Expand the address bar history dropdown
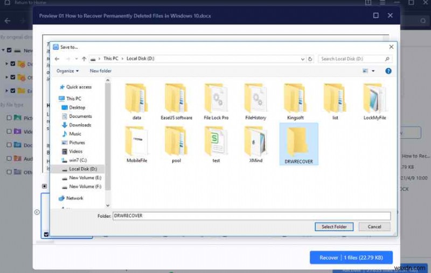Image resolution: width=431 pixels, height=273 pixels. (x=302, y=59)
